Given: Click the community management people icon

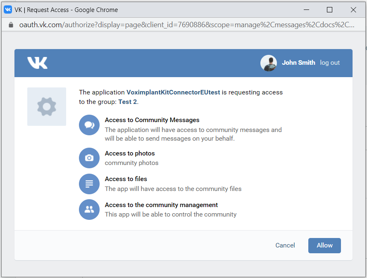Looking at the screenshot, I should 89,209.
